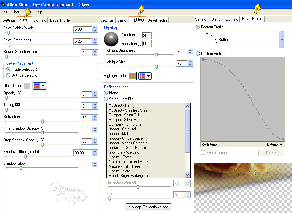Click the Highlight Color swatch

(132, 76)
